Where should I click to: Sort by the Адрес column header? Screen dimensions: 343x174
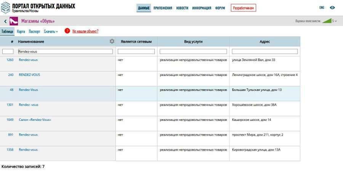point(265,41)
